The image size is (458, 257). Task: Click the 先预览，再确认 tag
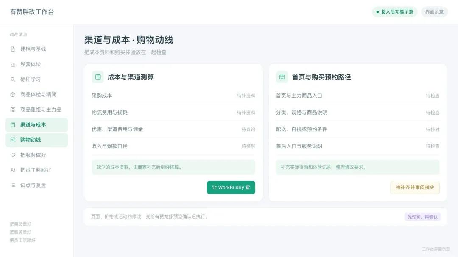[x=423, y=217]
